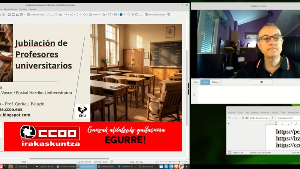Viewport: 300px width, 169px height.
Task: Open the basic shapes dropdown arrow
Action: coord(87,15)
